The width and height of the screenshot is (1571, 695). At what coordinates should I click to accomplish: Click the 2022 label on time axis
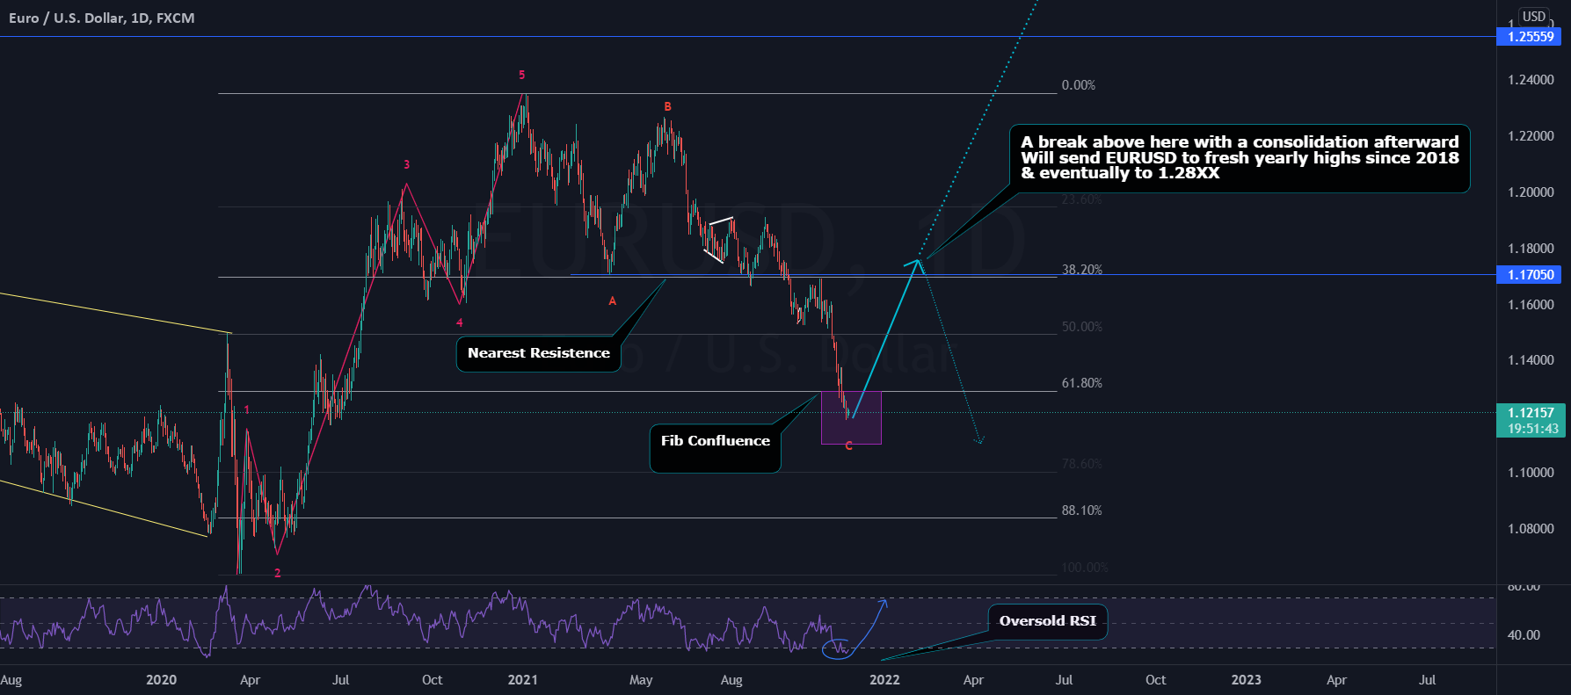pos(884,680)
